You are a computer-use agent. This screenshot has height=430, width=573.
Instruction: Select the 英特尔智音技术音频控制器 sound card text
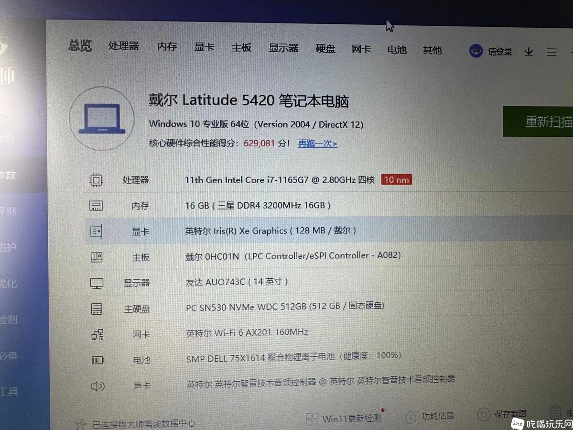click(x=321, y=381)
